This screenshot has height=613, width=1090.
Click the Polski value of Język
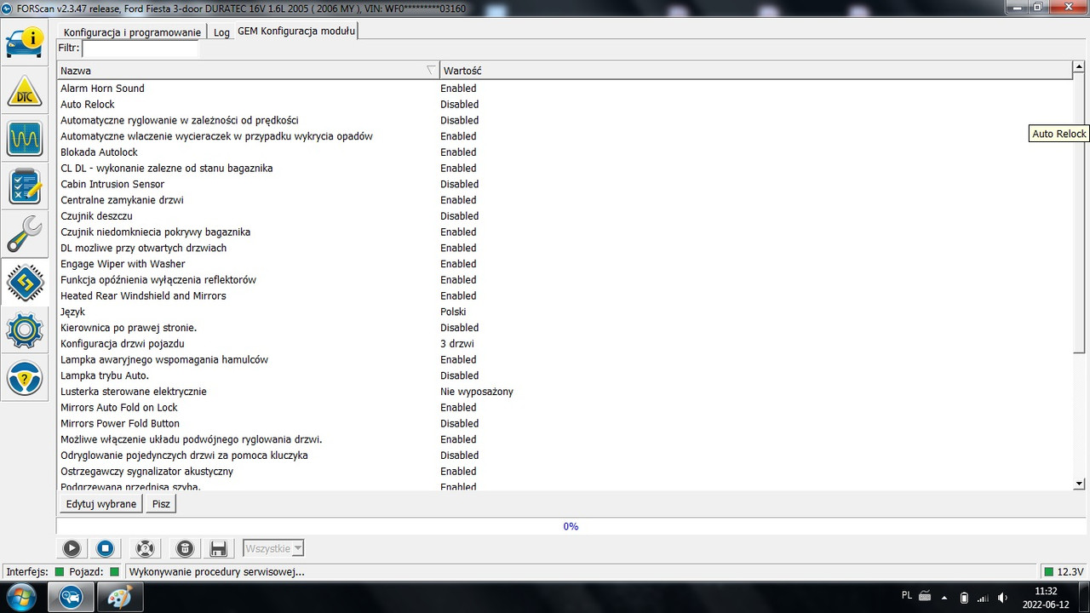coord(453,312)
